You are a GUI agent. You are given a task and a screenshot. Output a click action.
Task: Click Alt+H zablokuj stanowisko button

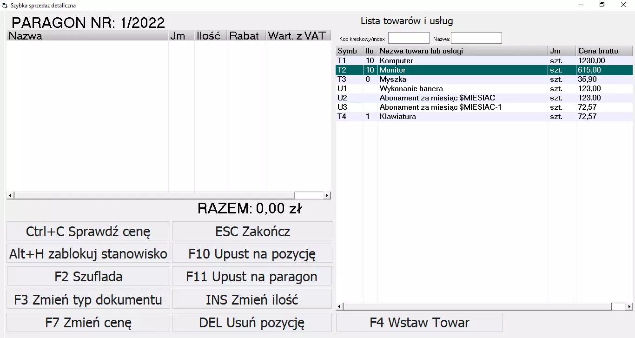tap(88, 254)
